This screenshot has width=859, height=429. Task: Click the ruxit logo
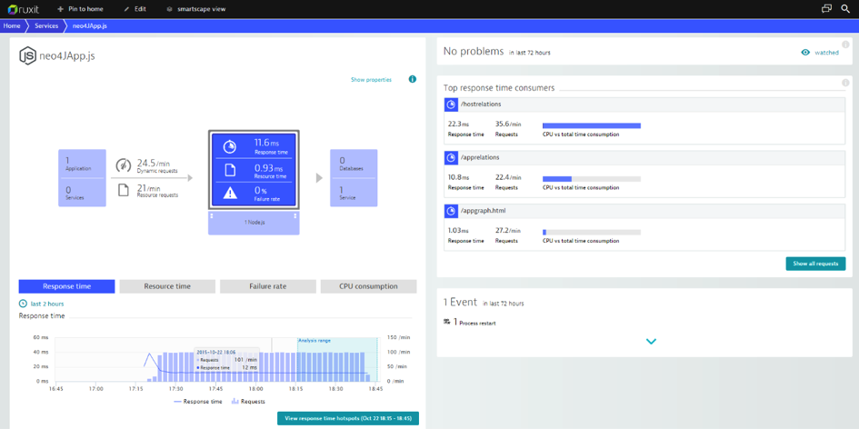coord(24,9)
